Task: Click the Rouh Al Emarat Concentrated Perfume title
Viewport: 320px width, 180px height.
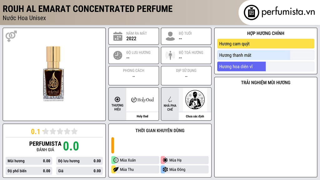Action: coord(87,9)
